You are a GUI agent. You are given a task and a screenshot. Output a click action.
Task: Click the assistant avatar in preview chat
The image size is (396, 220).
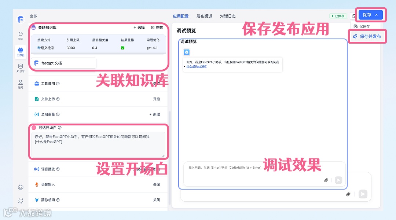point(187,52)
